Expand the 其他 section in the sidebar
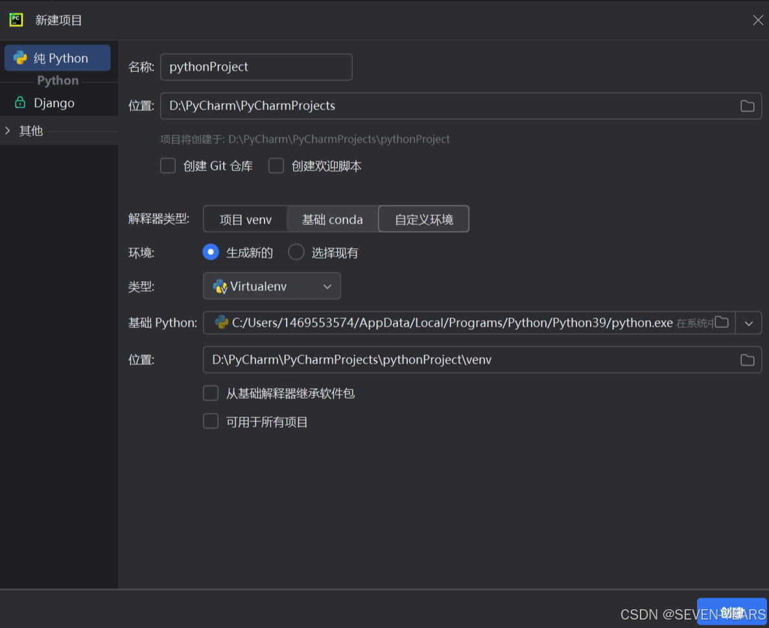Screen dimensions: 769x628 click(7, 130)
